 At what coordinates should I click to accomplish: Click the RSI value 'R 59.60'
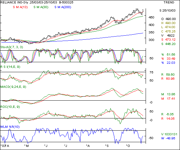coord(168,75)
